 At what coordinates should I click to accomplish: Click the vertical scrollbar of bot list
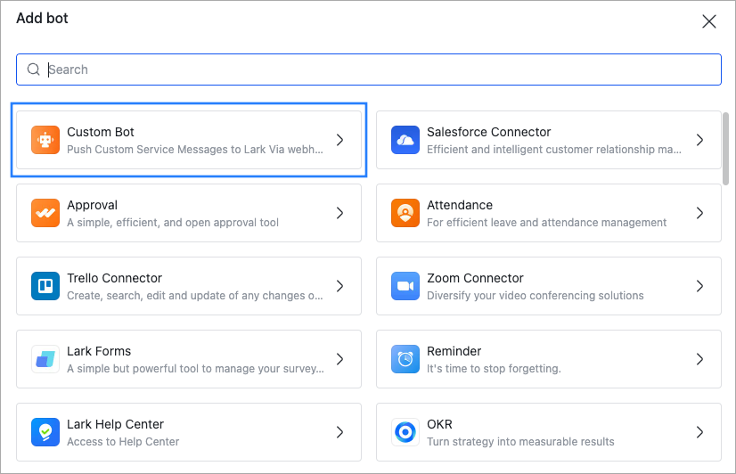click(x=728, y=147)
